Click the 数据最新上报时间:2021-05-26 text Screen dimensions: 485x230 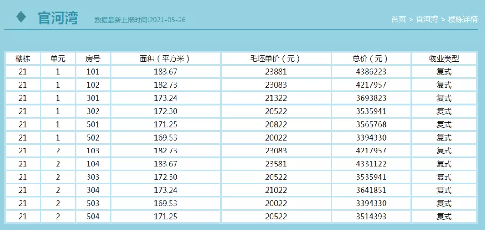pyautogui.click(x=140, y=20)
